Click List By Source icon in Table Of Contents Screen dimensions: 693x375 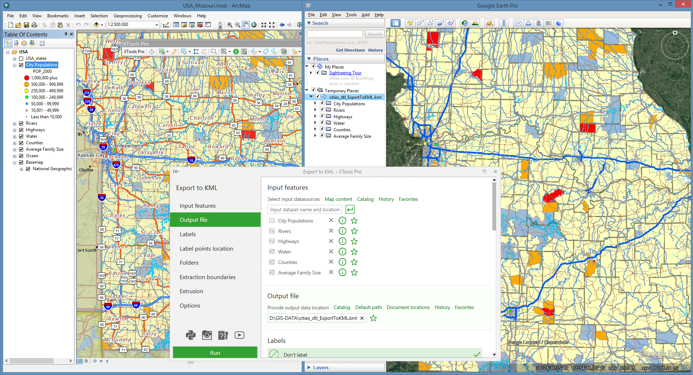coord(16,43)
